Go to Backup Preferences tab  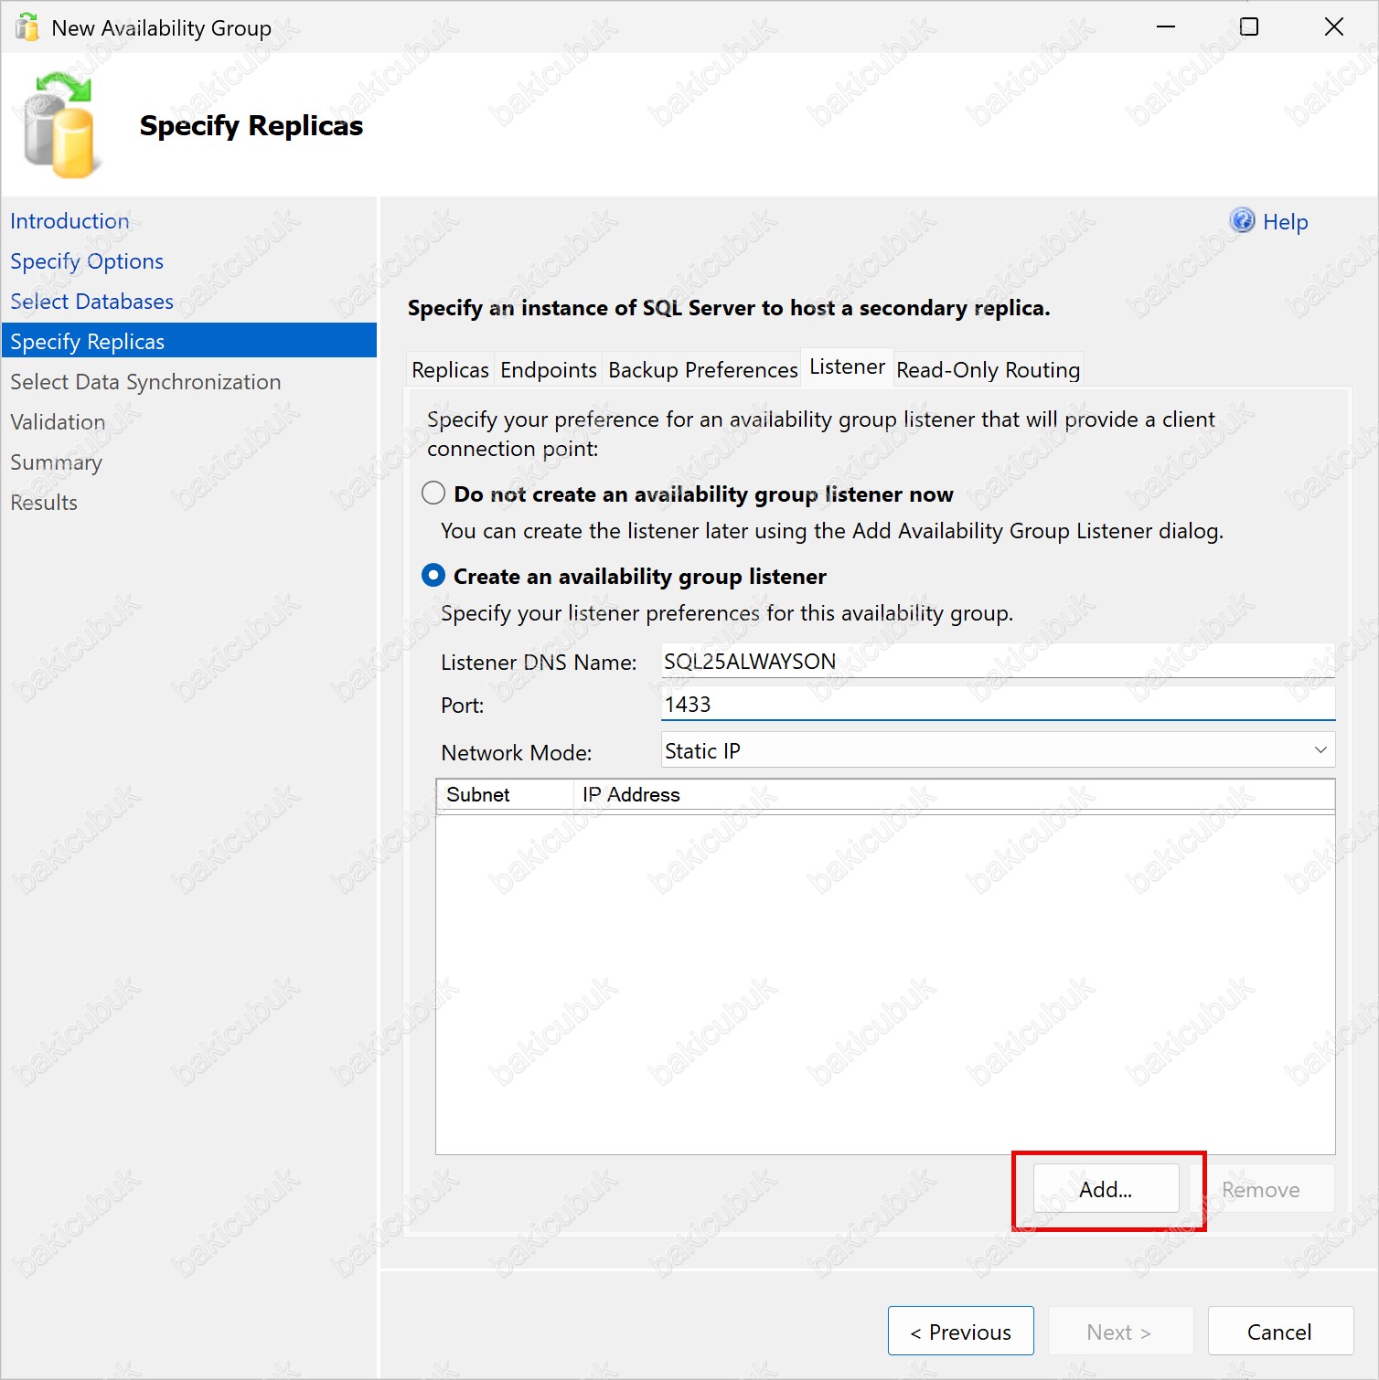(x=702, y=370)
